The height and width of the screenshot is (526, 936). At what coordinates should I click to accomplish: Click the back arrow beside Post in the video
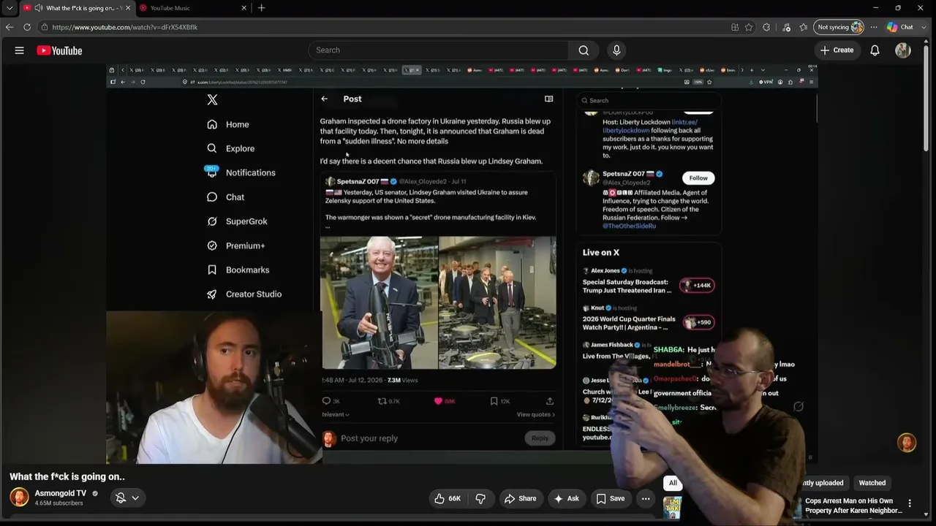pos(324,99)
